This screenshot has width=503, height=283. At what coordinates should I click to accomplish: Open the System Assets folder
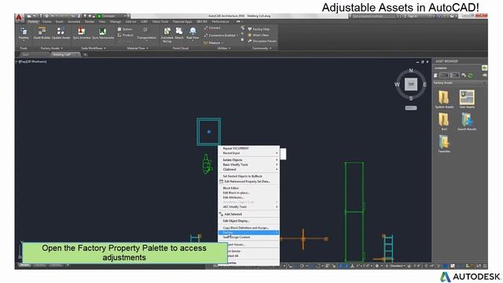tap(444, 99)
